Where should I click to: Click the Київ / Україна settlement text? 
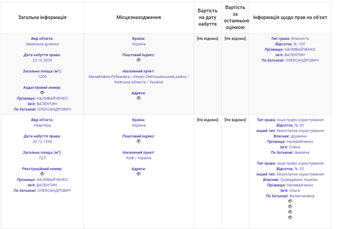(x=139, y=158)
